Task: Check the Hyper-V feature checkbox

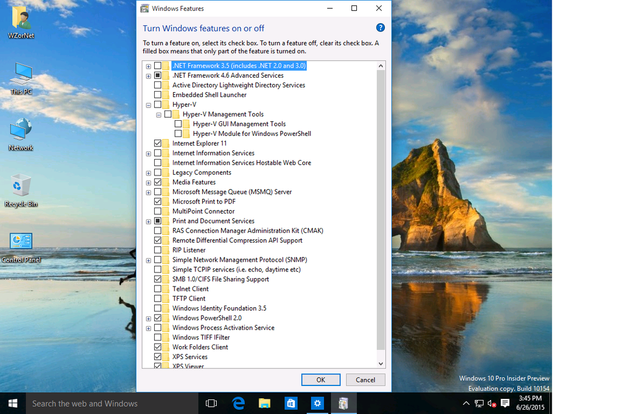Action: (158, 104)
